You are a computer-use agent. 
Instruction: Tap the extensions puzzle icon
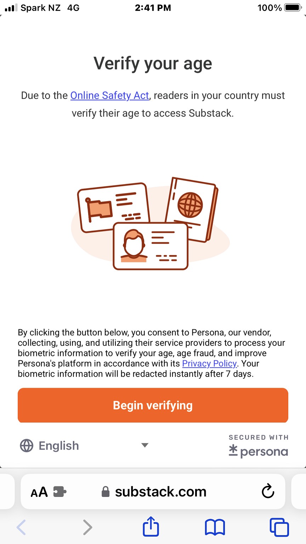(x=59, y=492)
